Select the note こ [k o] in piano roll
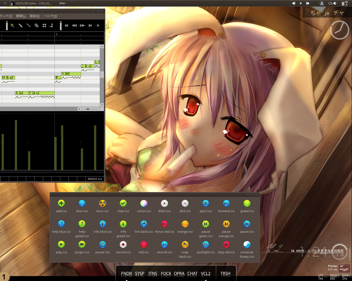The image size is (352, 281). point(87,66)
